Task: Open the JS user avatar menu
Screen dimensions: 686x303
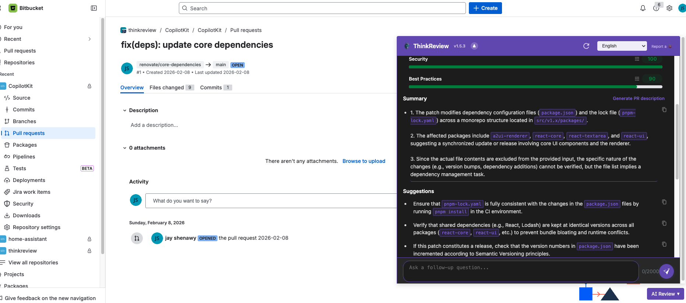Action: tap(682, 8)
